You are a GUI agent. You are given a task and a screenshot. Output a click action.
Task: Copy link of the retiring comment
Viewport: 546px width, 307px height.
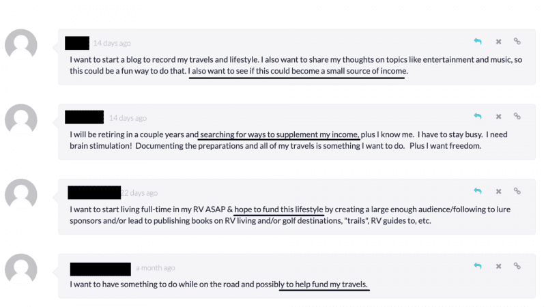click(517, 117)
